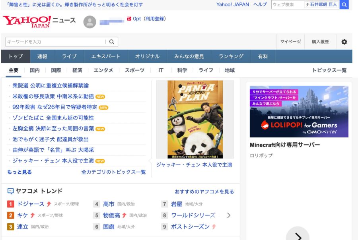Switch to the エンタメ tab
Viewport: 358px width, 240px height.
point(103,70)
